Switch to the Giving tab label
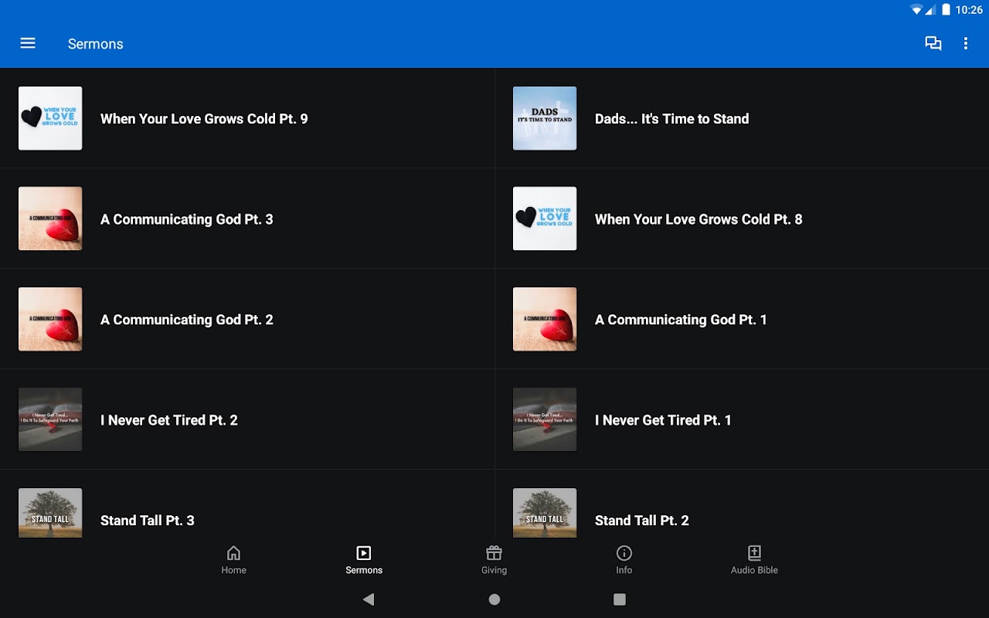The height and width of the screenshot is (618, 989). tap(494, 570)
